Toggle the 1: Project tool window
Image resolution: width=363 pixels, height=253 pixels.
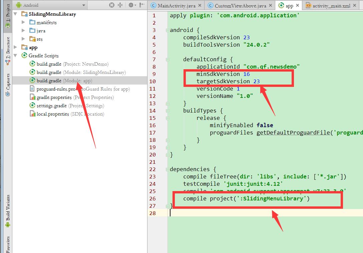[x=8, y=16]
